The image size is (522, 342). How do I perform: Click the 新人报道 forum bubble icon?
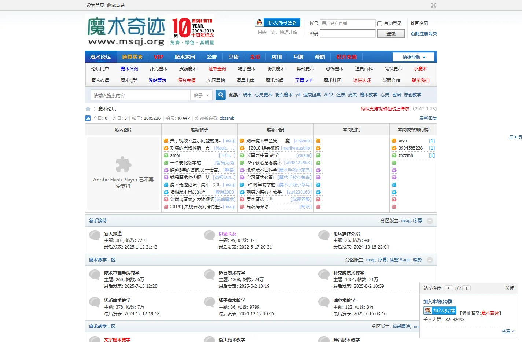[x=95, y=235]
